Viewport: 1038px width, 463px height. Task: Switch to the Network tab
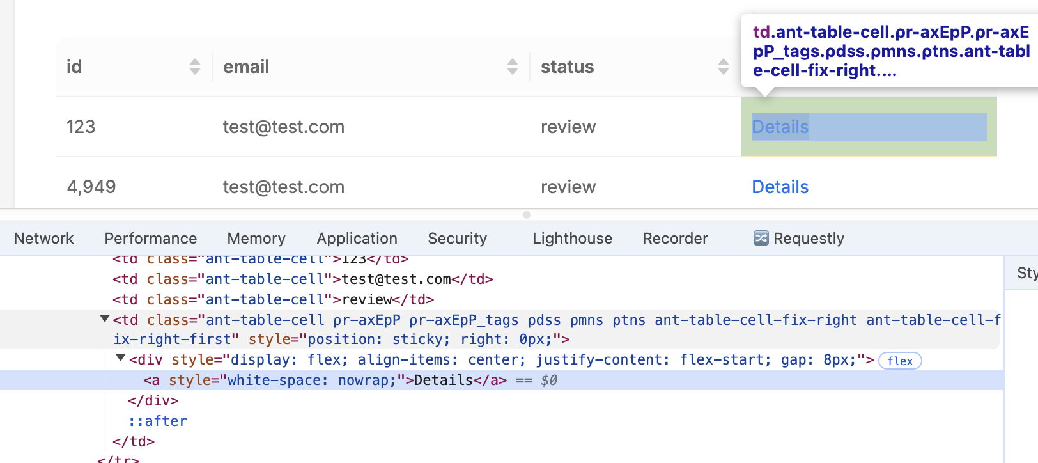pyautogui.click(x=43, y=239)
